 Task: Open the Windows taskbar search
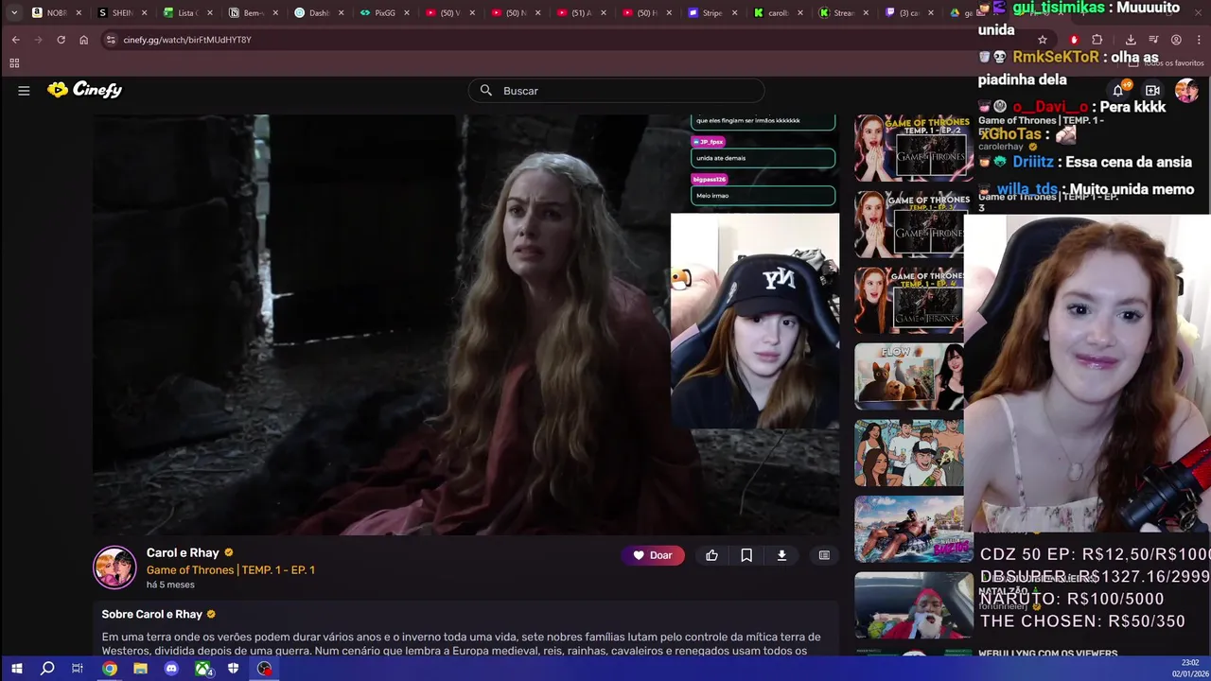[x=47, y=669]
